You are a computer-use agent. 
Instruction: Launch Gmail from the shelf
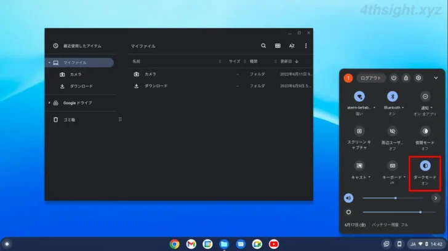pyautogui.click(x=191, y=244)
